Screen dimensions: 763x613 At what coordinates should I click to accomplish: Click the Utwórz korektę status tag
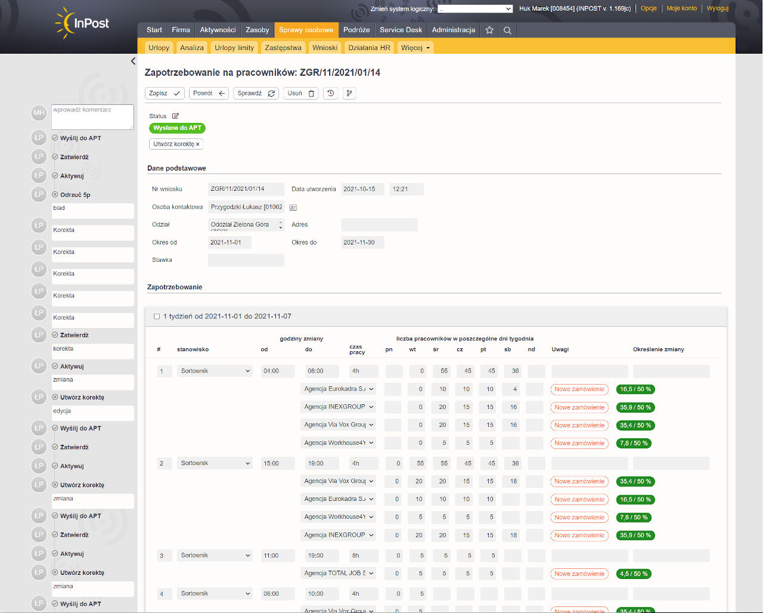176,144
